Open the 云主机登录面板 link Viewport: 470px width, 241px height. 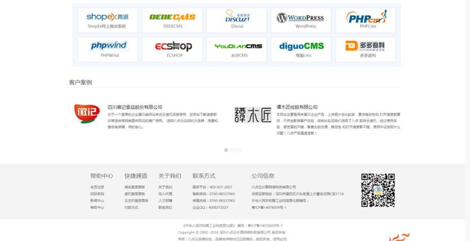coord(137,200)
